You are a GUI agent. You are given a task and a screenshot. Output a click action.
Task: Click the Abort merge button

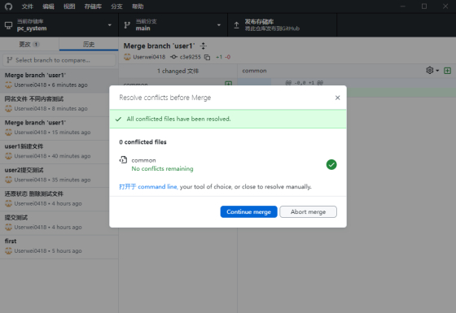tap(309, 211)
